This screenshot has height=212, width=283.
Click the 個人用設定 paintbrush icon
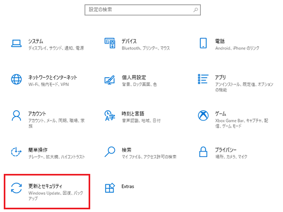tap(110, 80)
